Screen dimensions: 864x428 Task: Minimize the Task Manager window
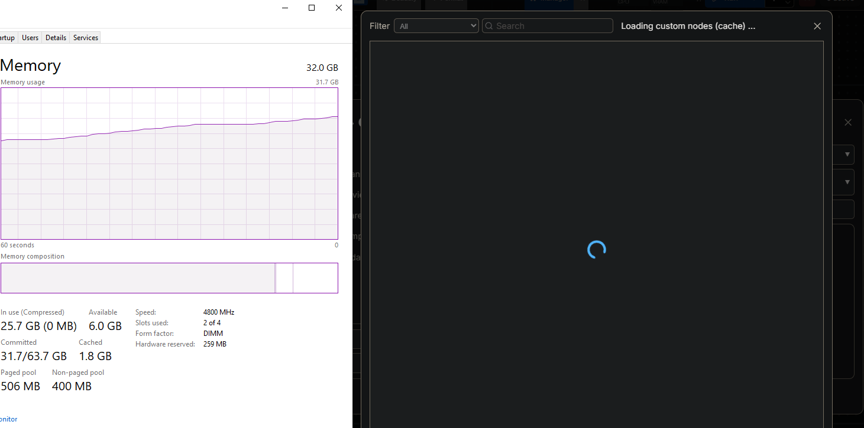pos(284,8)
